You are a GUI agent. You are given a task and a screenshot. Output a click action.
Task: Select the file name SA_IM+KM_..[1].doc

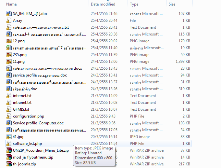[x=30, y=14]
